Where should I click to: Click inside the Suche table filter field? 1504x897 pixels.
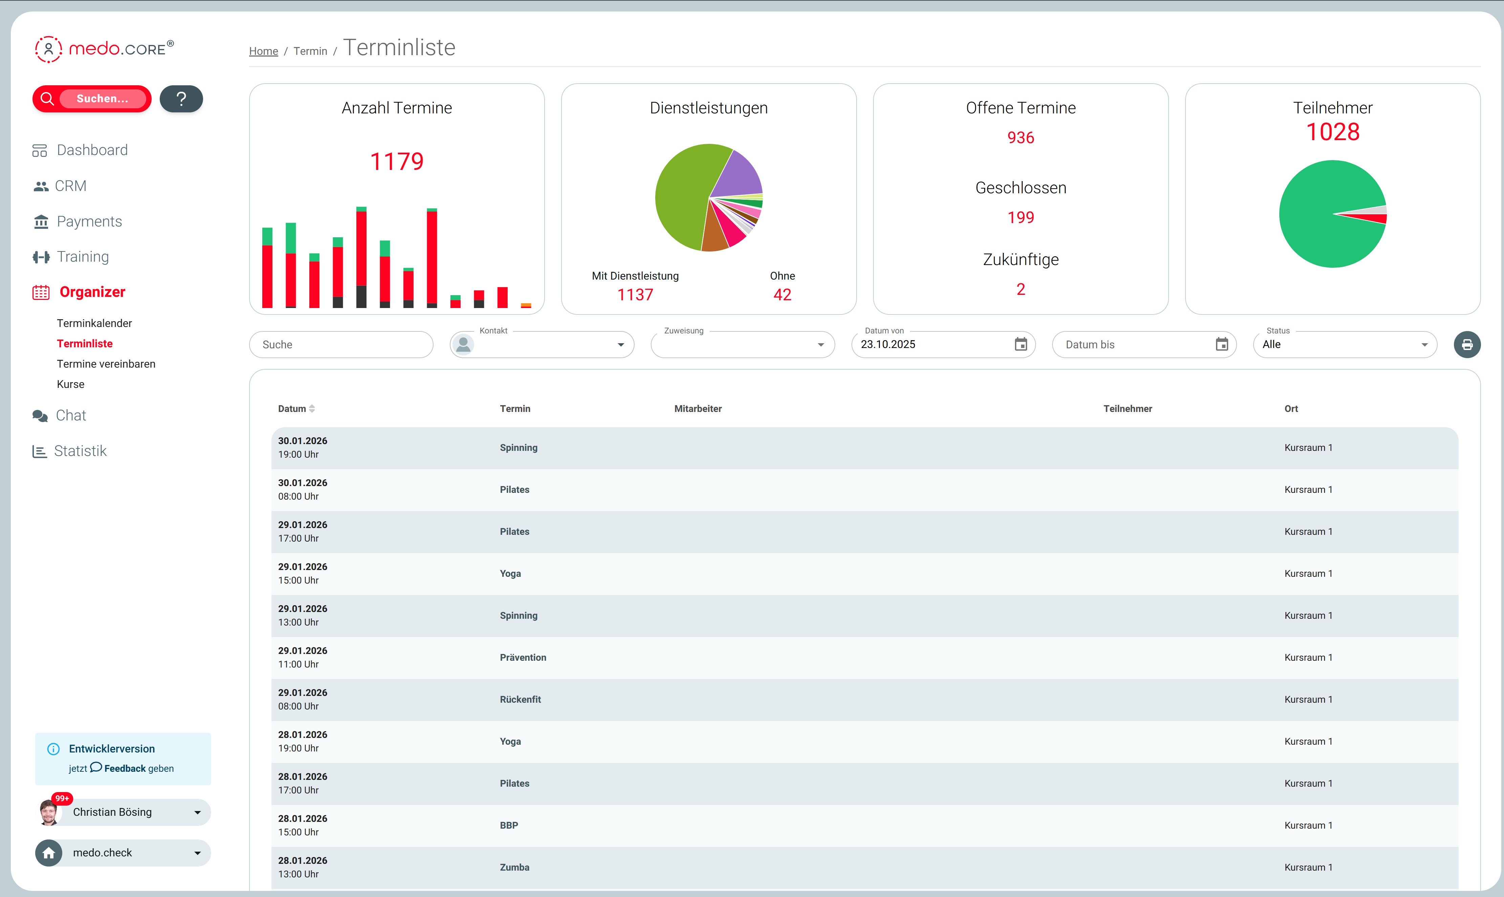click(341, 345)
